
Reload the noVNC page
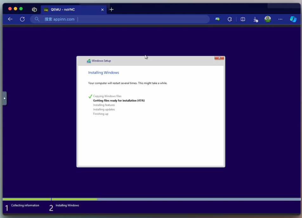[22, 19]
